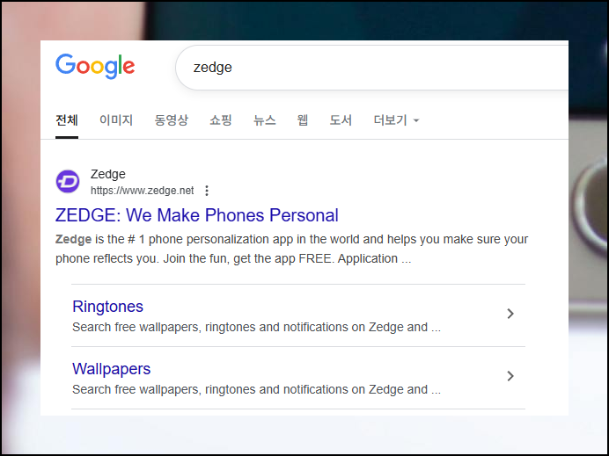609x456 pixels.
Task: Click the Zedge purple favicon icon
Action: pos(68,182)
